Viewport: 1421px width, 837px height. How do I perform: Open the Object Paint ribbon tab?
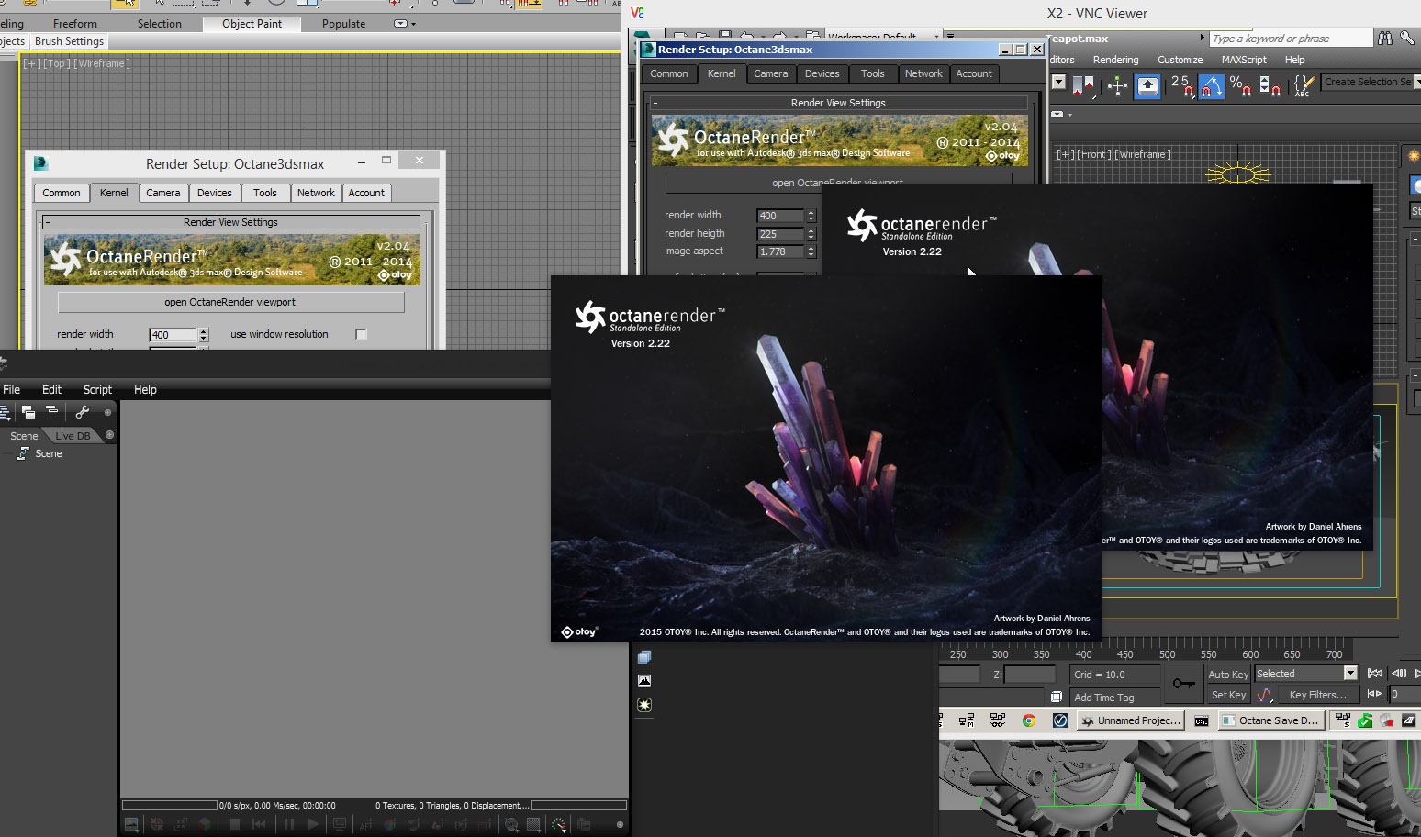click(x=252, y=24)
